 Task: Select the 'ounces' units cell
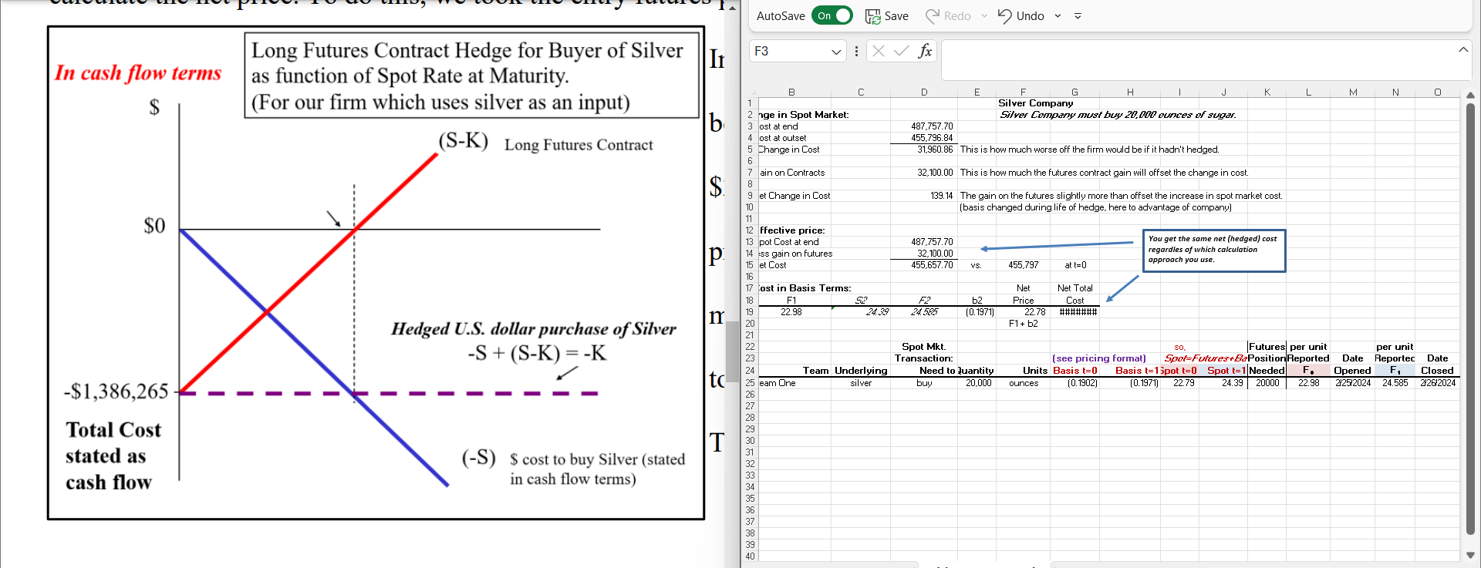[1023, 383]
